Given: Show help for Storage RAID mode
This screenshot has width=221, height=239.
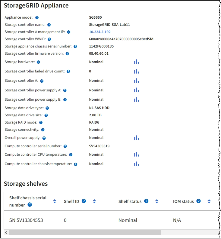Looking at the screenshot, I should 41,123.
